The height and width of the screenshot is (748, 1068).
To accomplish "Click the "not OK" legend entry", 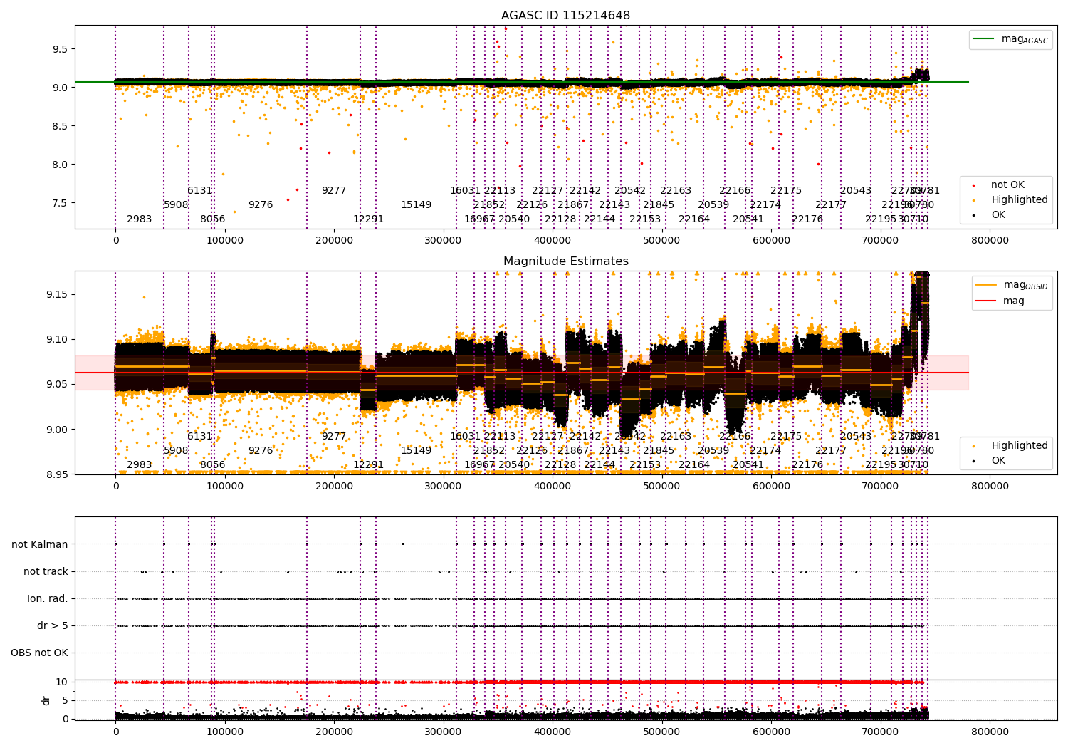I will [x=1007, y=185].
